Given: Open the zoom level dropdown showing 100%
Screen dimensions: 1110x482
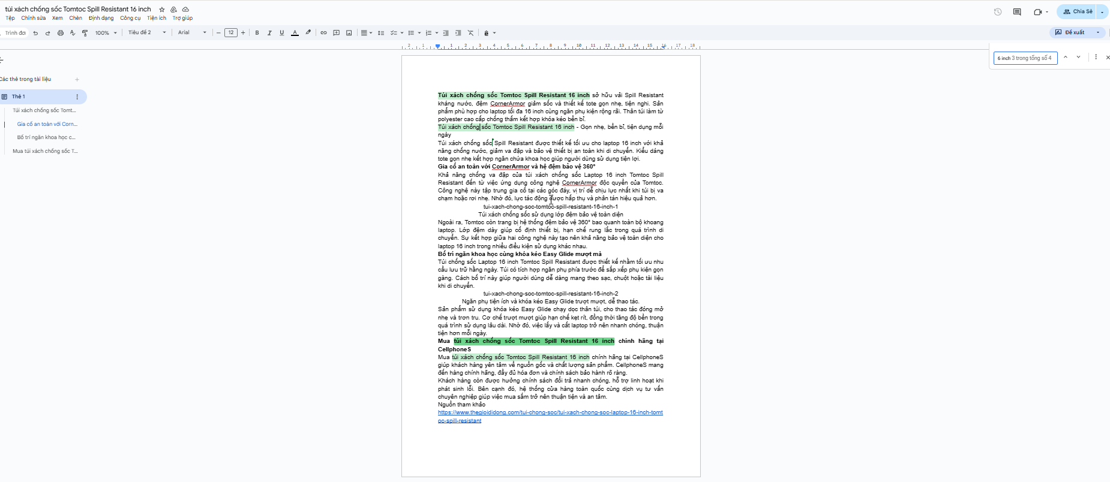Looking at the screenshot, I should click(x=106, y=33).
